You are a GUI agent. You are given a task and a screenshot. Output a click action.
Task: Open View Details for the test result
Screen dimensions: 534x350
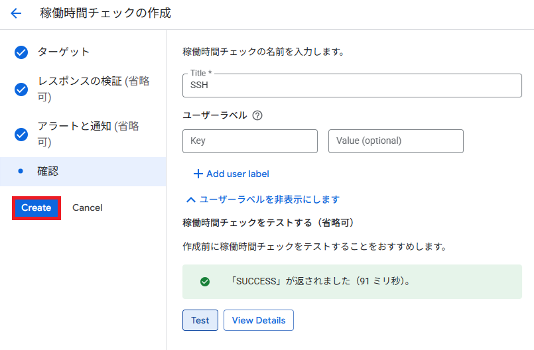click(x=259, y=320)
